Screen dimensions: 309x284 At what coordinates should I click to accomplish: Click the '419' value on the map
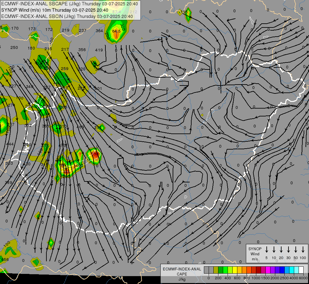pyautogui.click(x=99, y=50)
